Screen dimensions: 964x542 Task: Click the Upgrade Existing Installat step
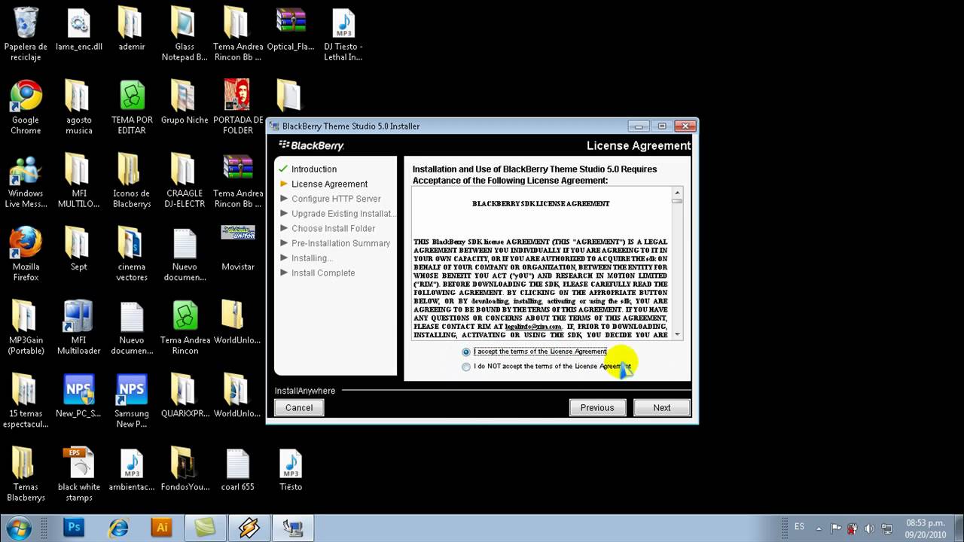coord(343,214)
